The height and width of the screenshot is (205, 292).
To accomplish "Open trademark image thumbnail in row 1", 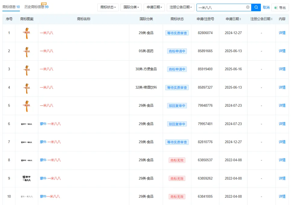I will (x=27, y=33).
